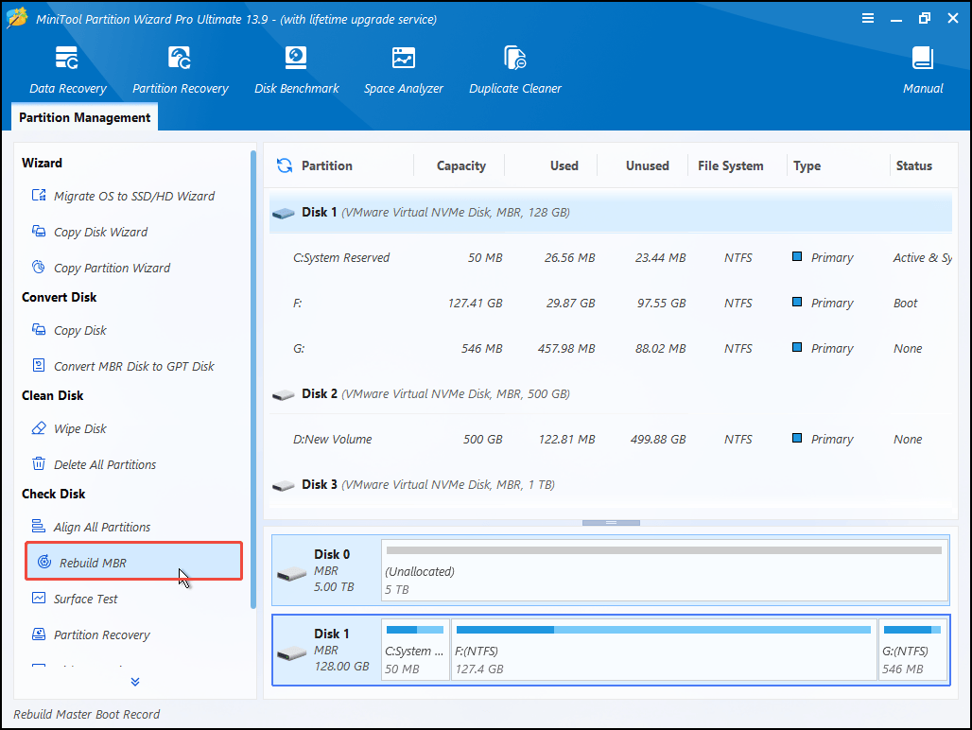Sort by the File System column header
This screenshot has height=730, width=972.
(x=730, y=165)
